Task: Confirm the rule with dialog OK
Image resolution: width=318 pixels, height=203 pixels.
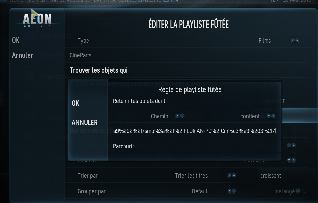Action: point(75,103)
